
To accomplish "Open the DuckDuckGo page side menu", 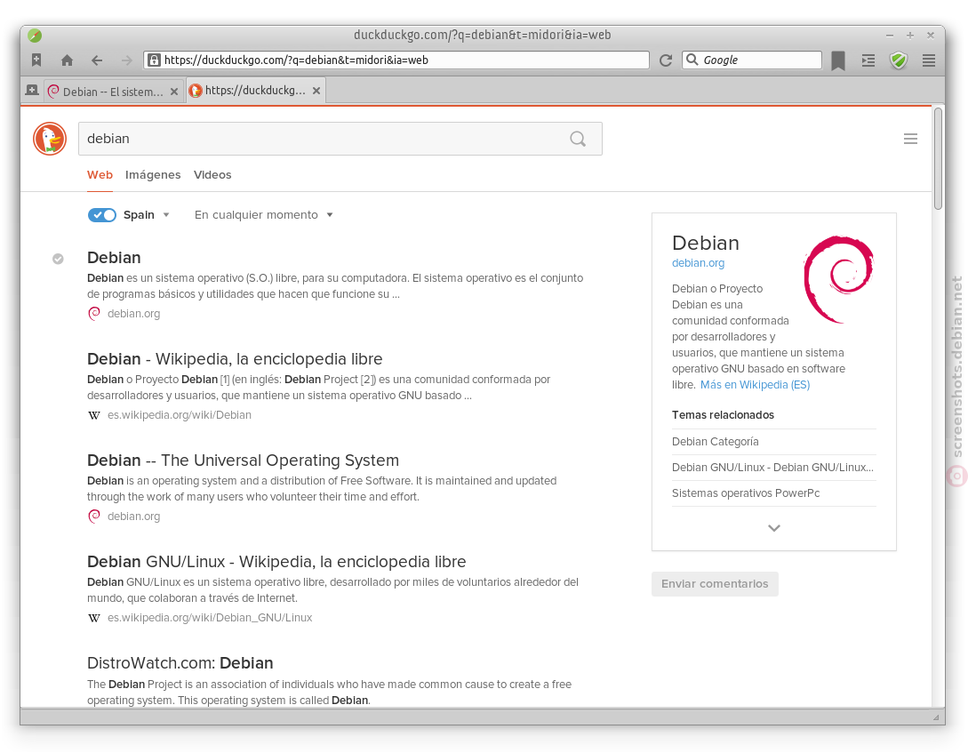I will [x=910, y=139].
